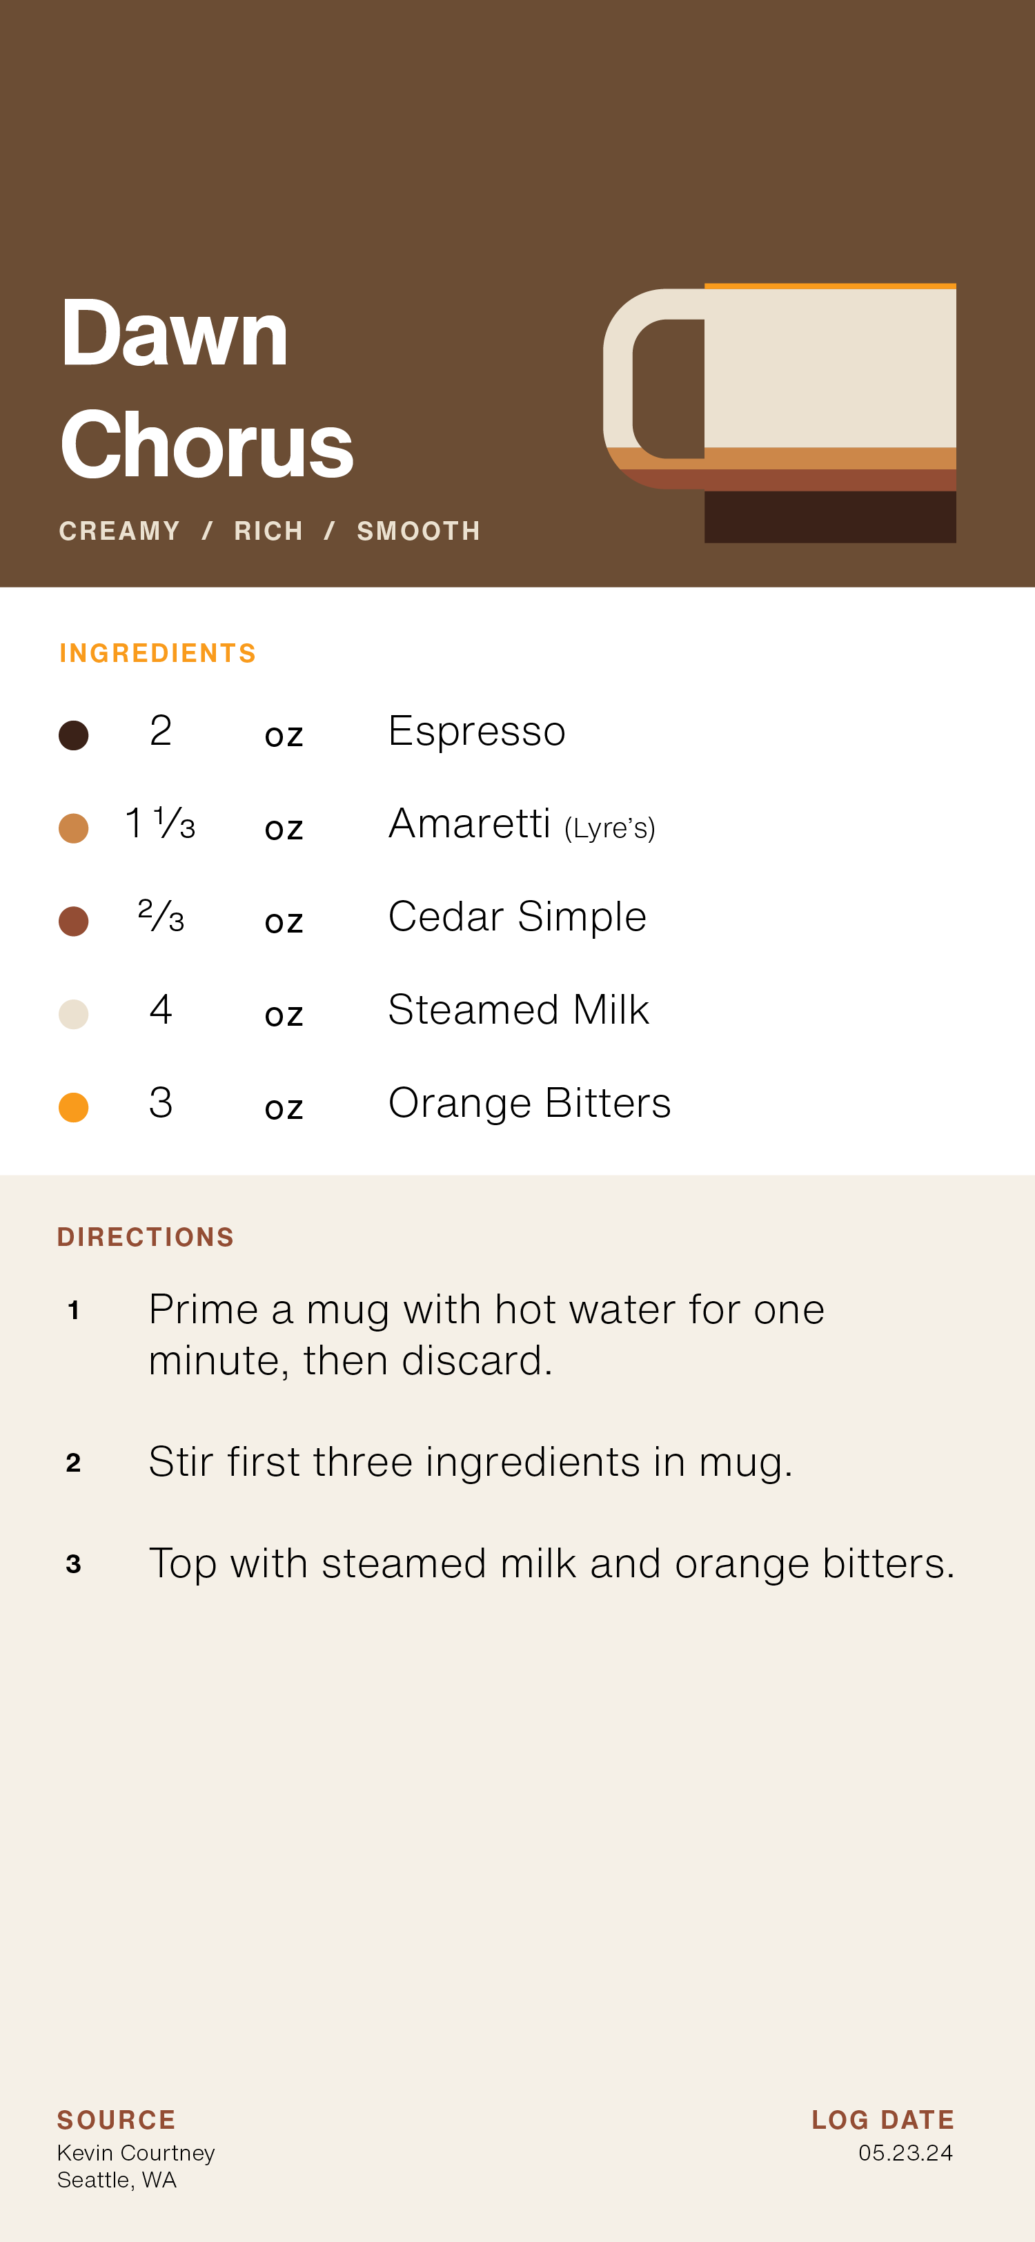This screenshot has width=1035, height=2242.
Task: Click the DIRECTIONS section heading
Action: [x=146, y=1237]
